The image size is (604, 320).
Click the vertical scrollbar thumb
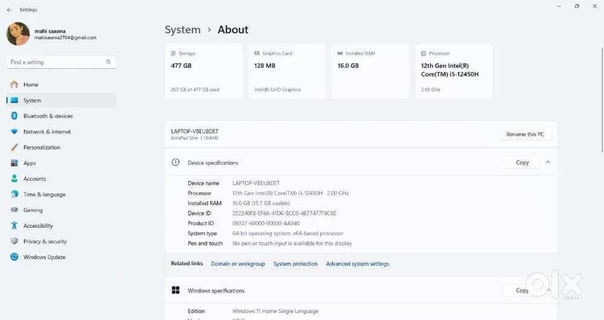[x=602, y=100]
